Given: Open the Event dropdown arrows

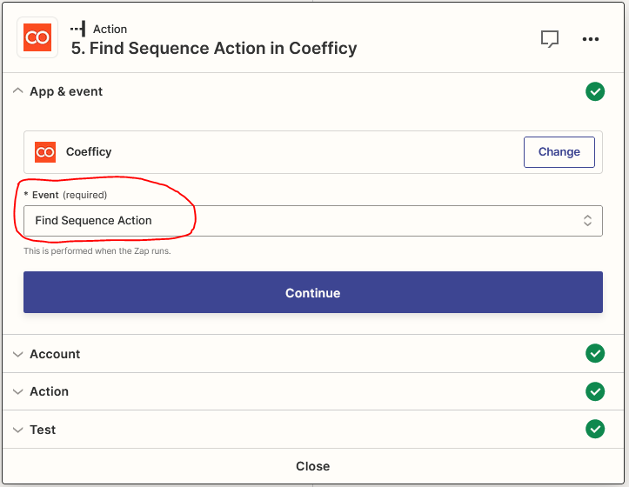Looking at the screenshot, I should click(x=588, y=221).
